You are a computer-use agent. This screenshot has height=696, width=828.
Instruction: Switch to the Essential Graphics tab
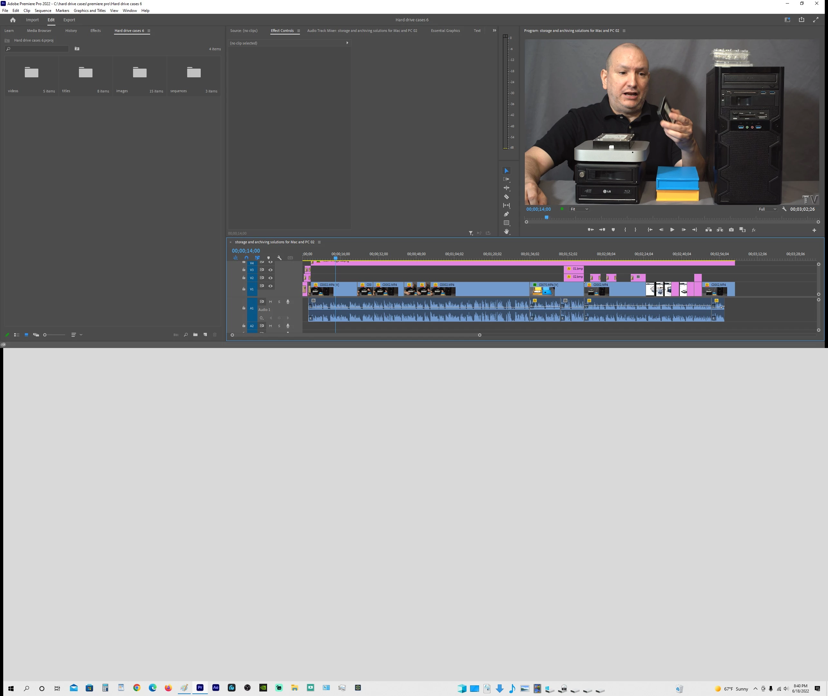point(445,30)
